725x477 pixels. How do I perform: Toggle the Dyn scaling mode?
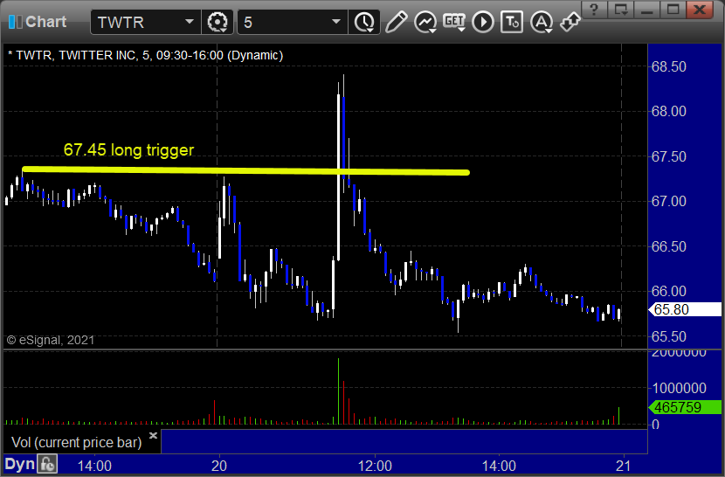pos(20,464)
